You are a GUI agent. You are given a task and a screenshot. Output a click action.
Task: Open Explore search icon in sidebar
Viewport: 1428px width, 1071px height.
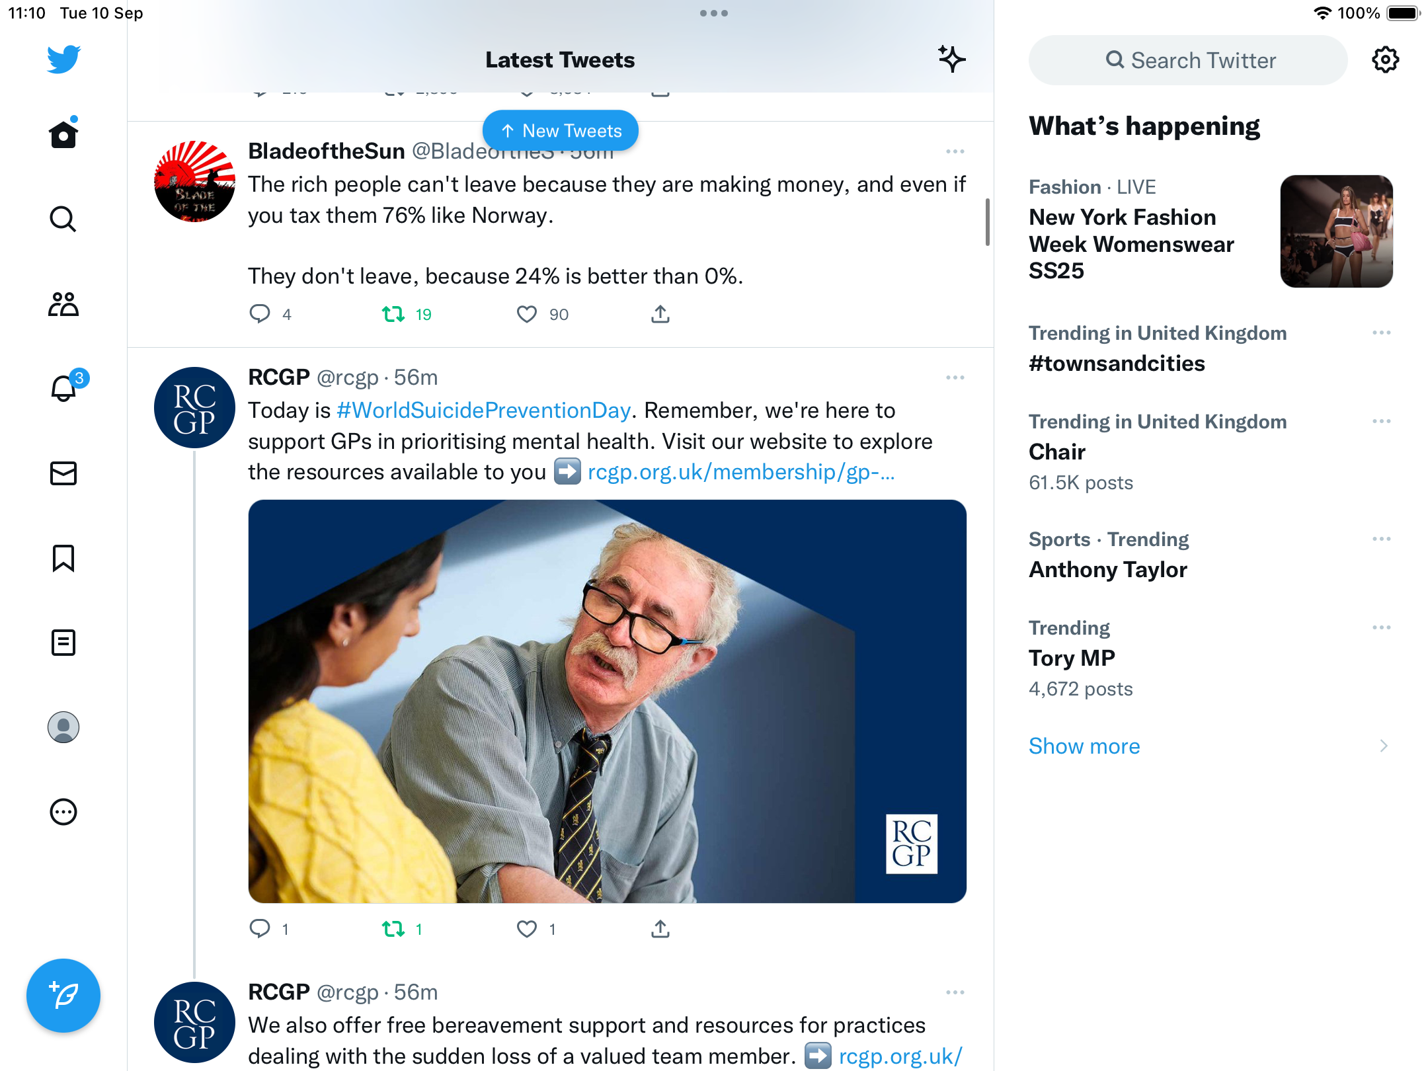63,219
